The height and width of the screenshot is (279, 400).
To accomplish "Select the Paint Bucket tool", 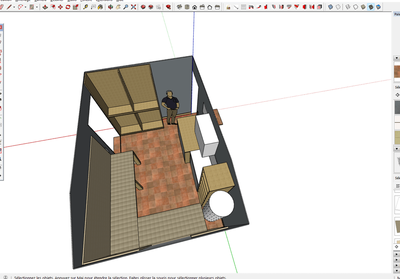I will tap(100, 7).
